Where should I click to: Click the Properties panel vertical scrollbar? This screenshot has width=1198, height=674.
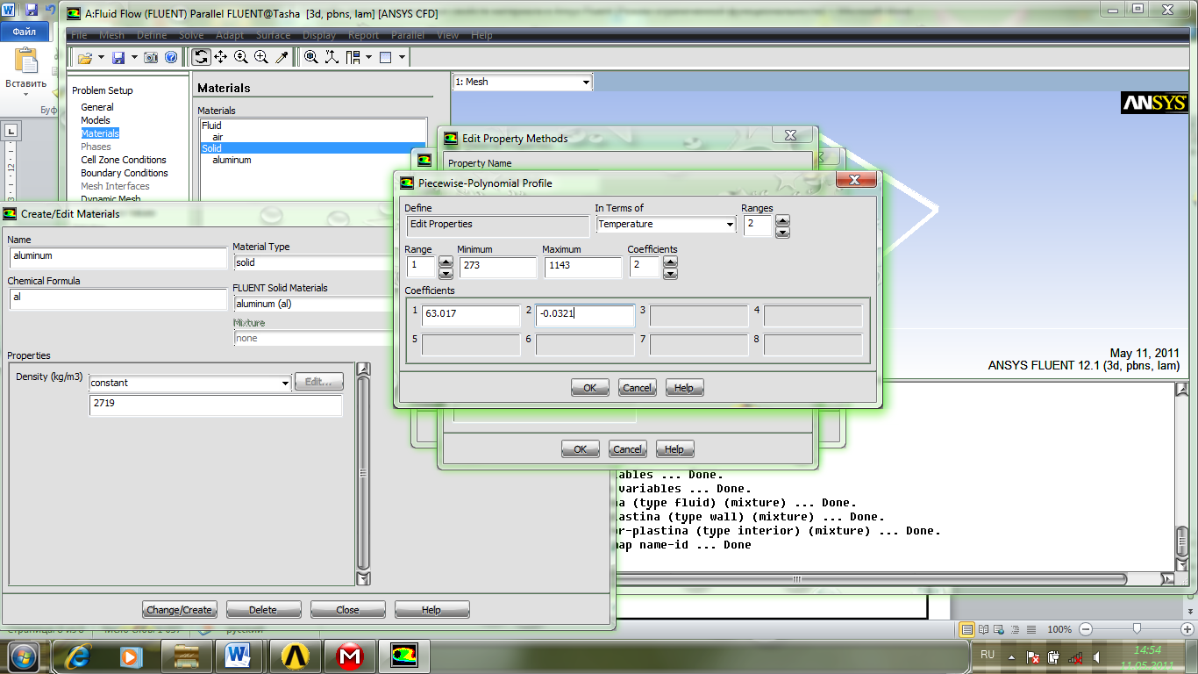pyautogui.click(x=363, y=474)
